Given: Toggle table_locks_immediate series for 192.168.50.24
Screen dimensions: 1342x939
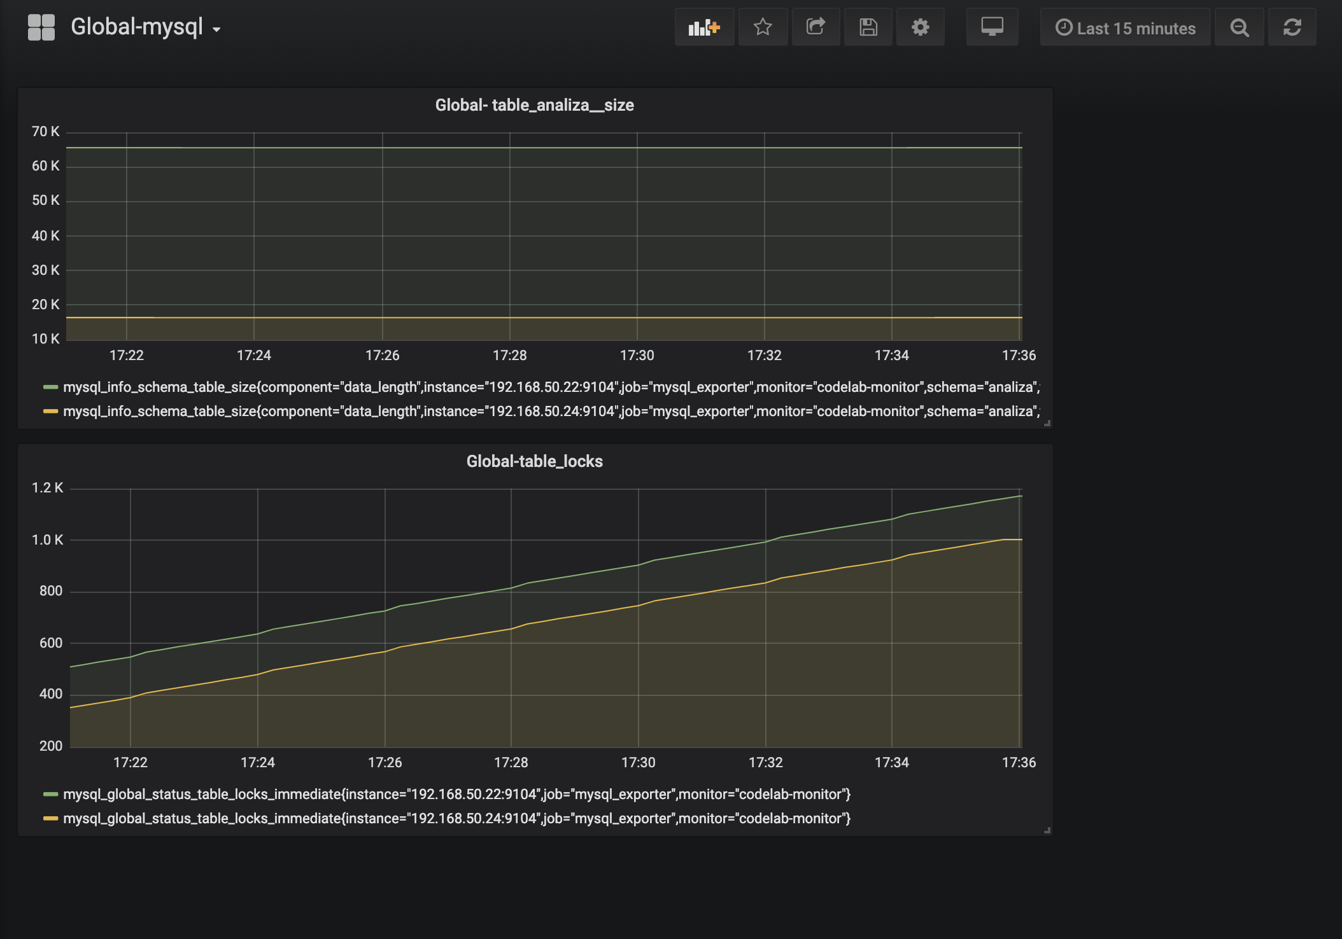Looking at the screenshot, I should pos(457,818).
